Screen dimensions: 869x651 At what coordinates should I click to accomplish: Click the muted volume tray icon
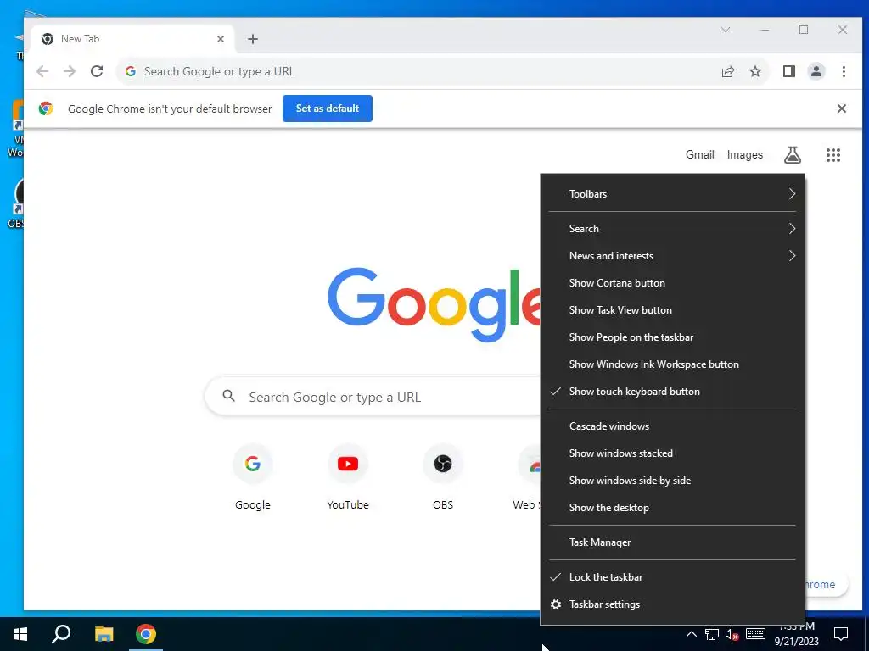click(732, 634)
